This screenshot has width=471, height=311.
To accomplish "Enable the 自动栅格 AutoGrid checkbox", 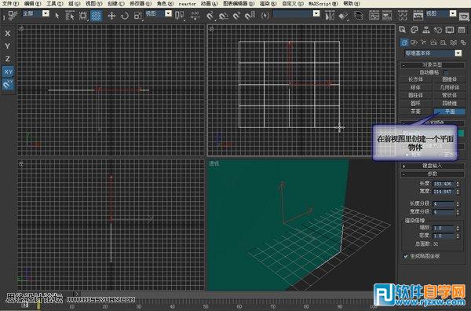I will point(446,72).
